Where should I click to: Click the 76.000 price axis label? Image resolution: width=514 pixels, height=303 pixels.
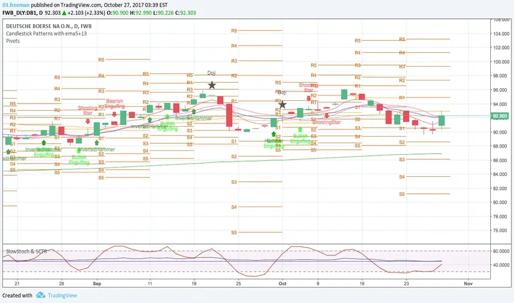tap(502, 231)
